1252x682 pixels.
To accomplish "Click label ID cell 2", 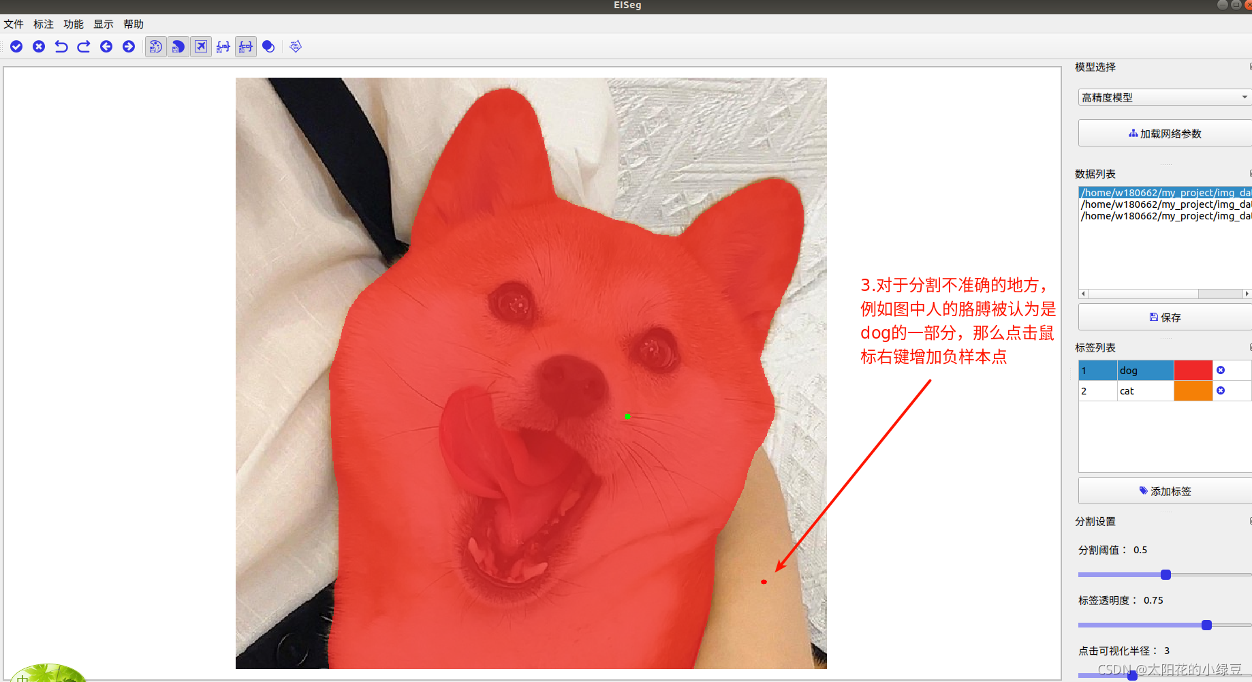I will tap(1097, 391).
